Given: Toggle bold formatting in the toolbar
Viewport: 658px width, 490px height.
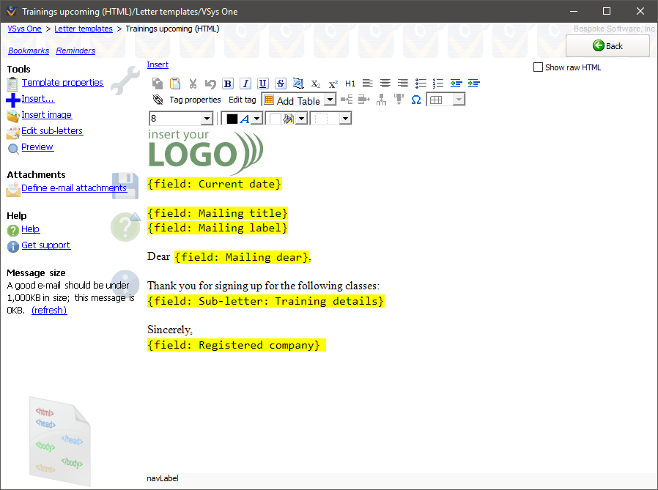Looking at the screenshot, I should click(228, 83).
